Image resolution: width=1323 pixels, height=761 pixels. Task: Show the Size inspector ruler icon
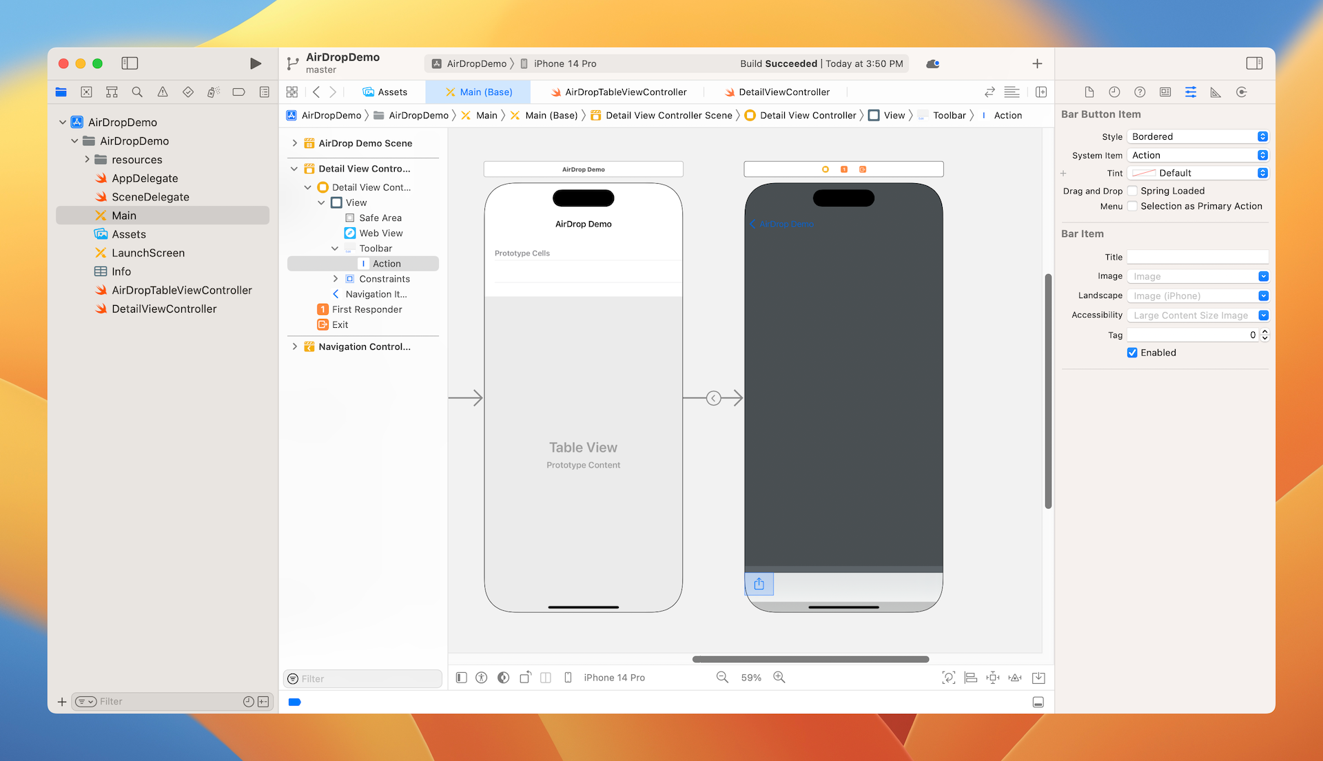tap(1216, 92)
